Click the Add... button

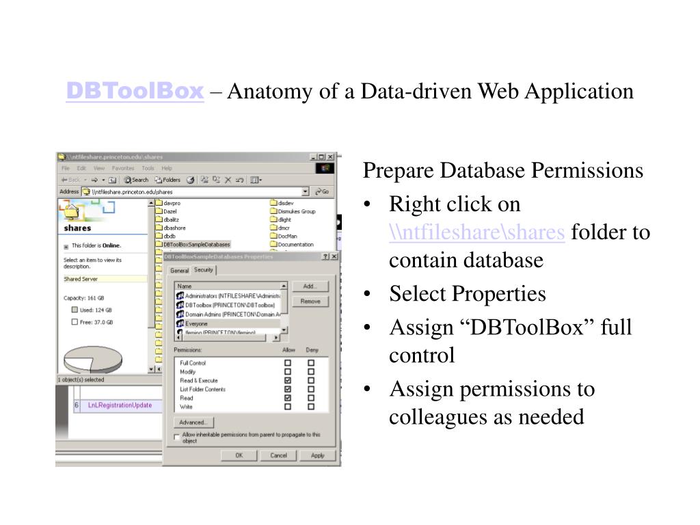[310, 286]
